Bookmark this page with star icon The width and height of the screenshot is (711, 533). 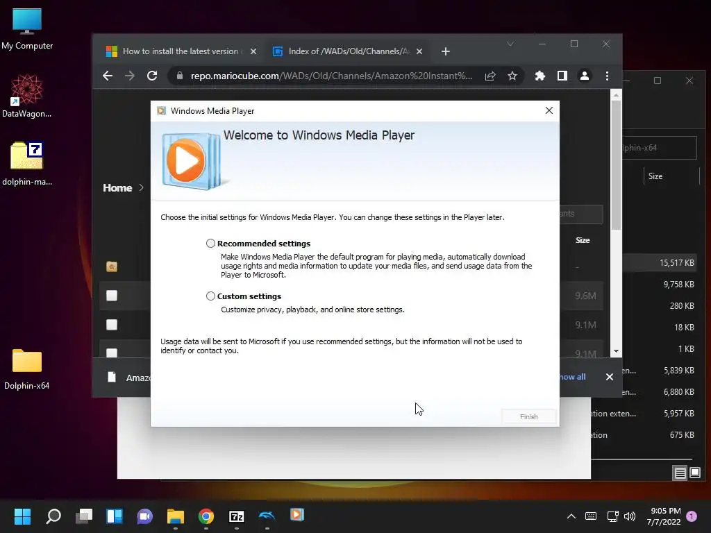512,76
